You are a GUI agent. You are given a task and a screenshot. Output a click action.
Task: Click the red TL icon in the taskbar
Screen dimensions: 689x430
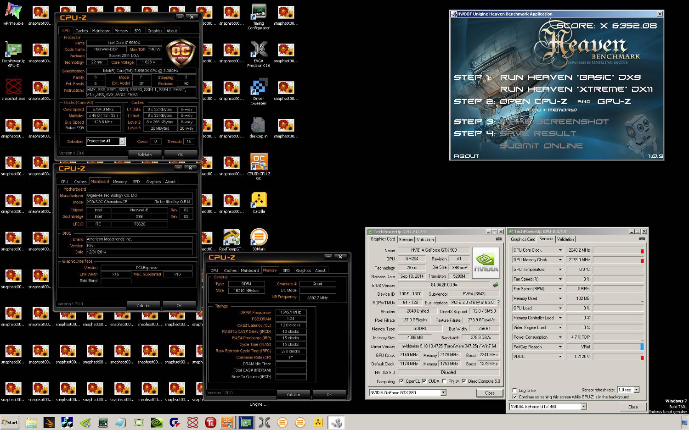tap(210, 422)
